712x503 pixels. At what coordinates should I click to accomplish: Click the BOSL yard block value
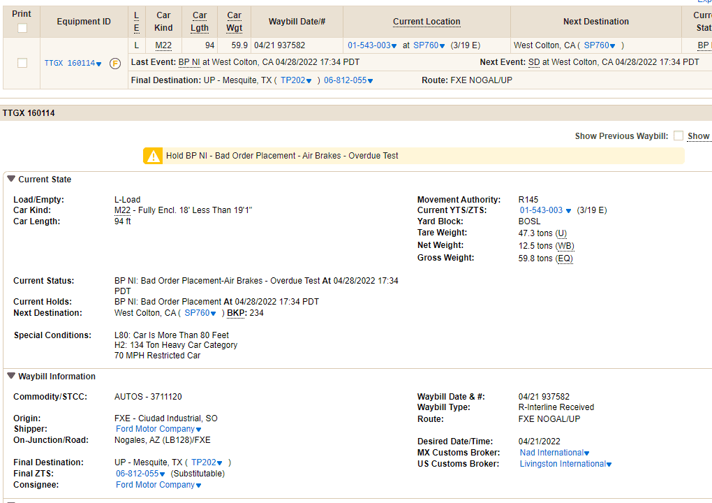pyautogui.click(x=529, y=221)
